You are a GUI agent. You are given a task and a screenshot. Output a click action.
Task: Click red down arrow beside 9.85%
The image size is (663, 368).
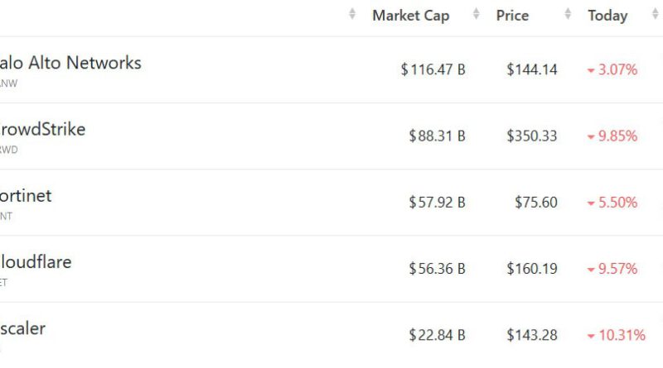pos(591,137)
